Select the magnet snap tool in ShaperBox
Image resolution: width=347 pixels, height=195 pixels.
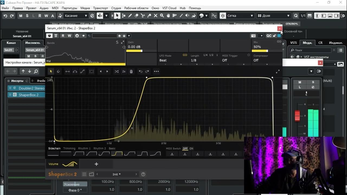[x=58, y=71]
